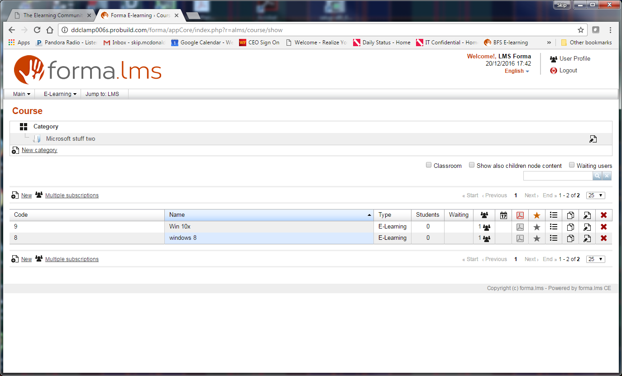Switch to The Elearning Community browser tab
622x376 pixels.
point(53,15)
